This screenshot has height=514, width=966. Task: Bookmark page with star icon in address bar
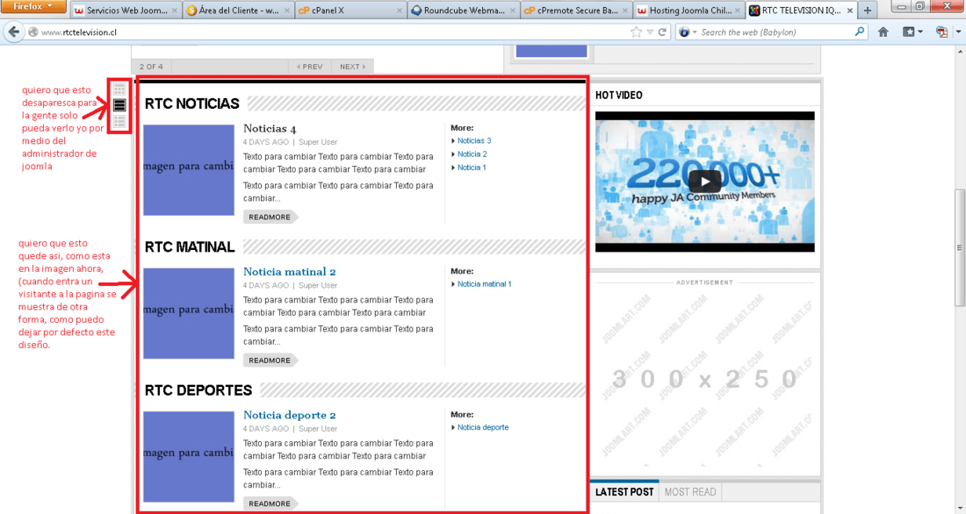[637, 32]
